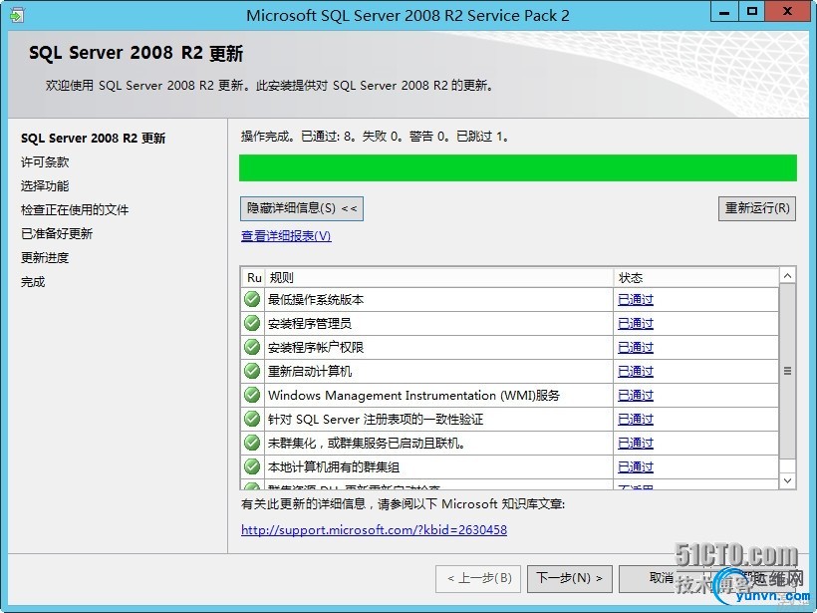Click green check icon for 最低操作系统版本

[x=252, y=299]
